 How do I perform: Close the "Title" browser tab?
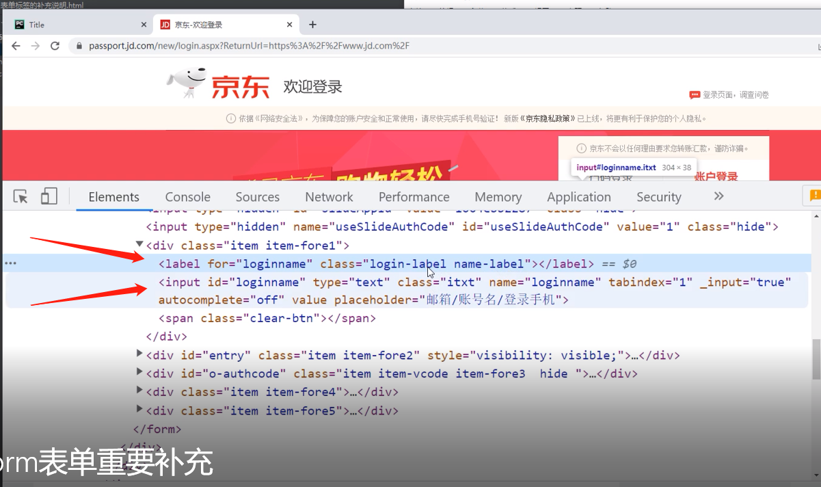coord(144,25)
